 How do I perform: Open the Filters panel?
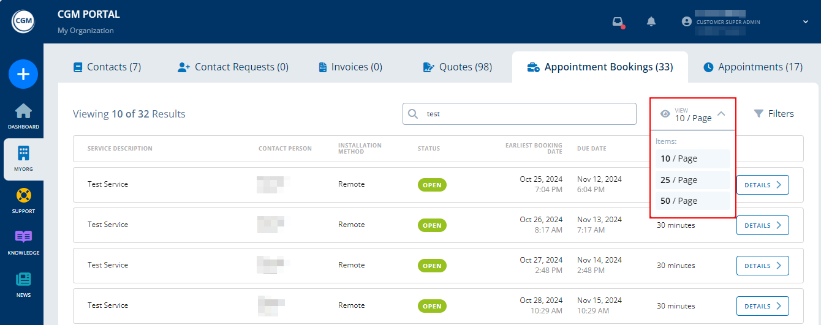point(774,113)
